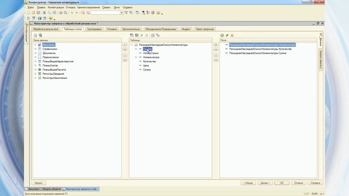Viewport: 349px width, 196px height.
Task: Expand the Перечисления node
Action: [35, 57]
